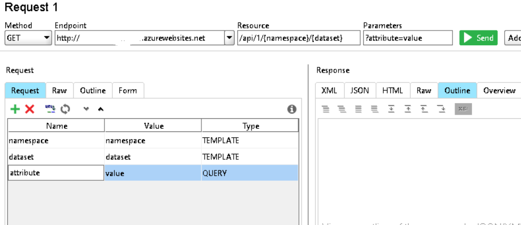Open the response Overview tab
Screen dimensions: 521x225
499,90
